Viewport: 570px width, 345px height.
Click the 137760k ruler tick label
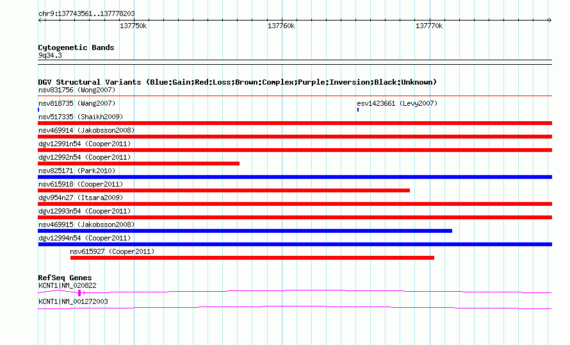281,26
